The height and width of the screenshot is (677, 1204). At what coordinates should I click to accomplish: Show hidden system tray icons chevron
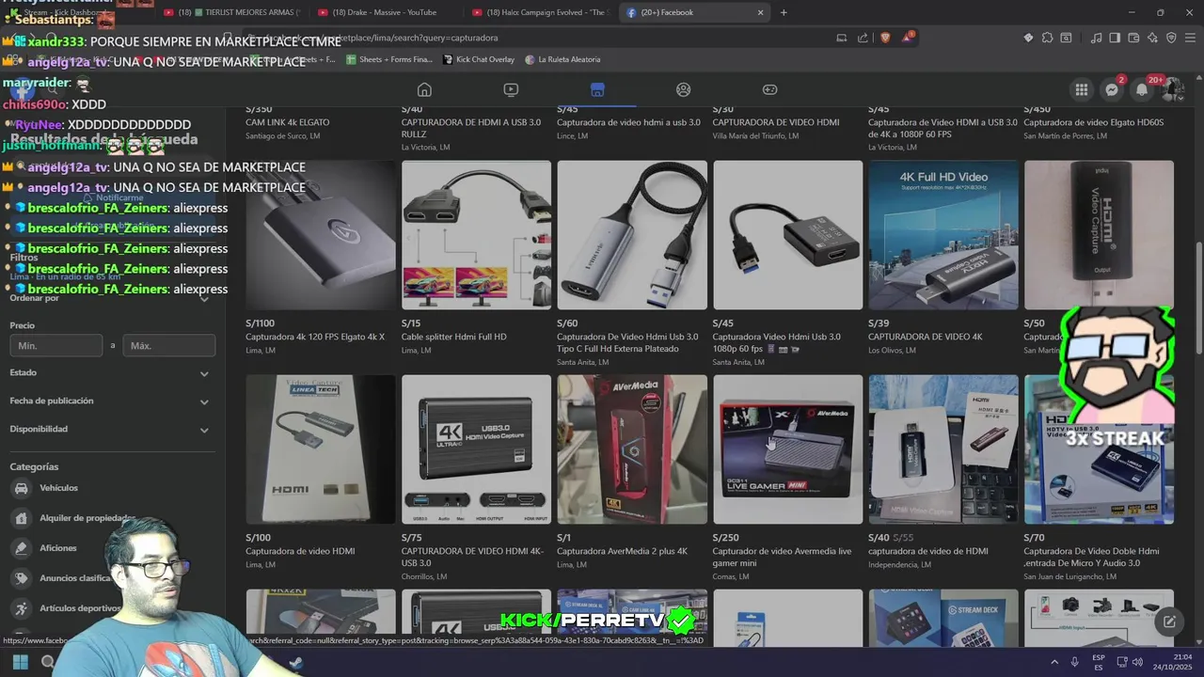tap(1053, 662)
